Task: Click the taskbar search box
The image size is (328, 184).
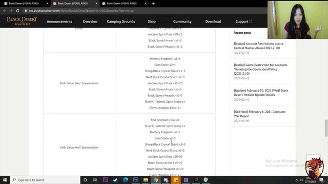Action: pyautogui.click(x=45, y=180)
